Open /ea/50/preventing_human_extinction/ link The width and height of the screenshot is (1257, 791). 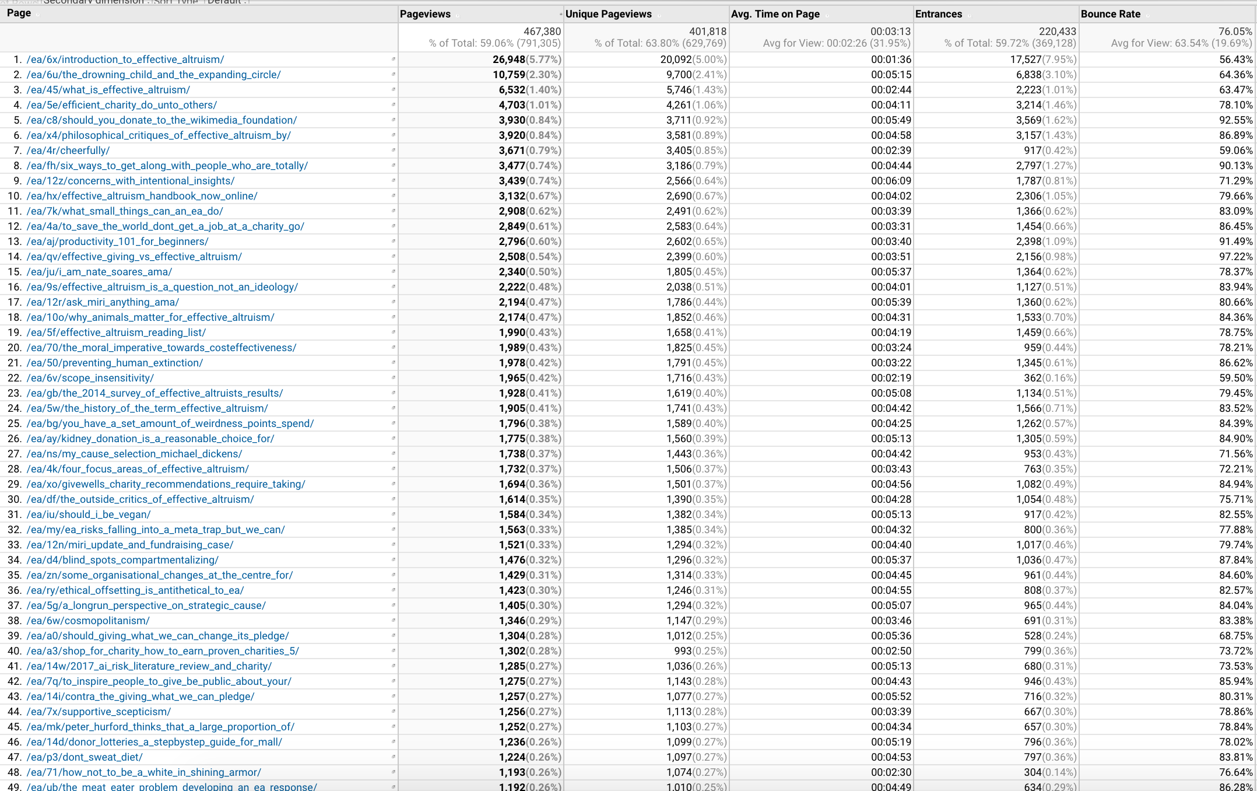click(114, 363)
